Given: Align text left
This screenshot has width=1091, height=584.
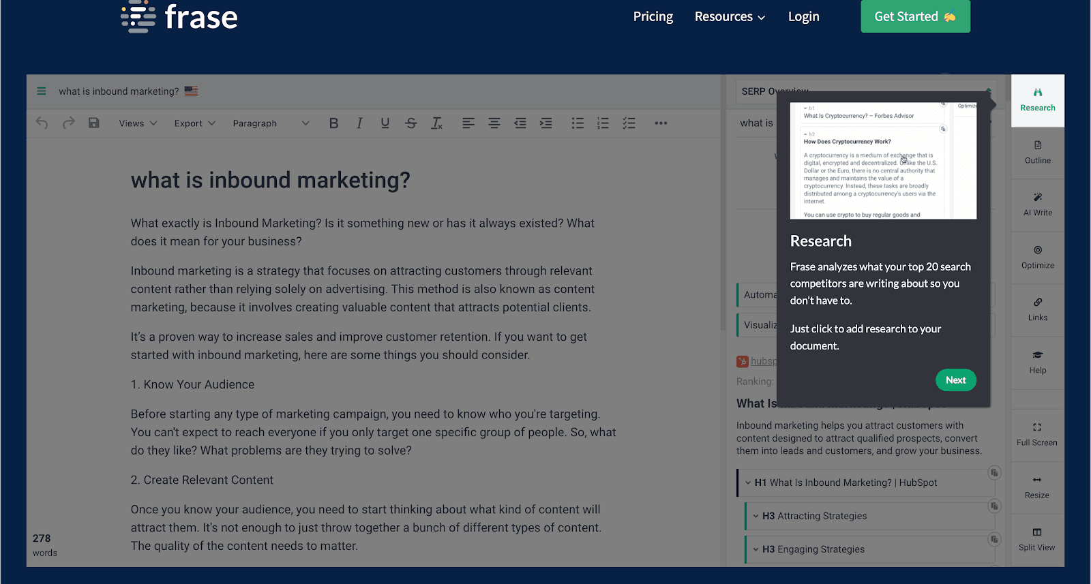Looking at the screenshot, I should (468, 123).
